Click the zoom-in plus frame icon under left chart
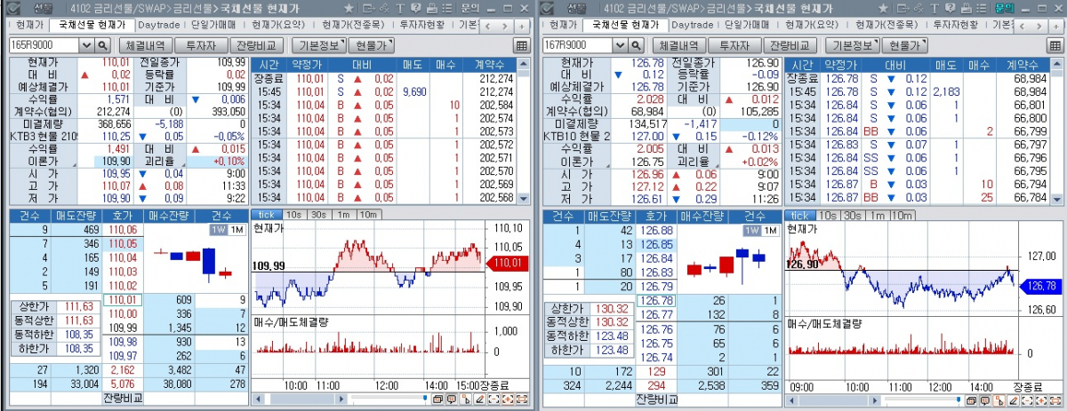Screen dimensions: 1067x411 [508, 399]
